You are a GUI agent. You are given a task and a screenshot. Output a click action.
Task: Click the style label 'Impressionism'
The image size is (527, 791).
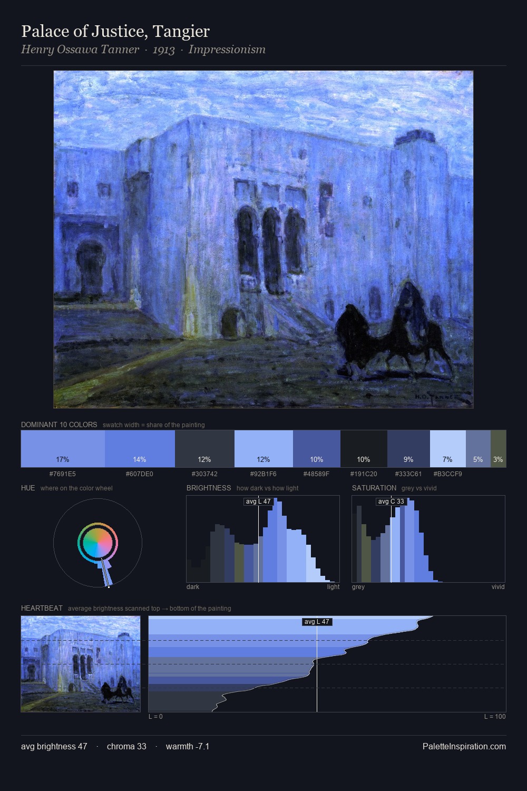pos(227,50)
